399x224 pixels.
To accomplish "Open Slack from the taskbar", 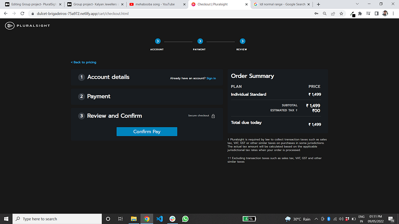I will point(172,219).
